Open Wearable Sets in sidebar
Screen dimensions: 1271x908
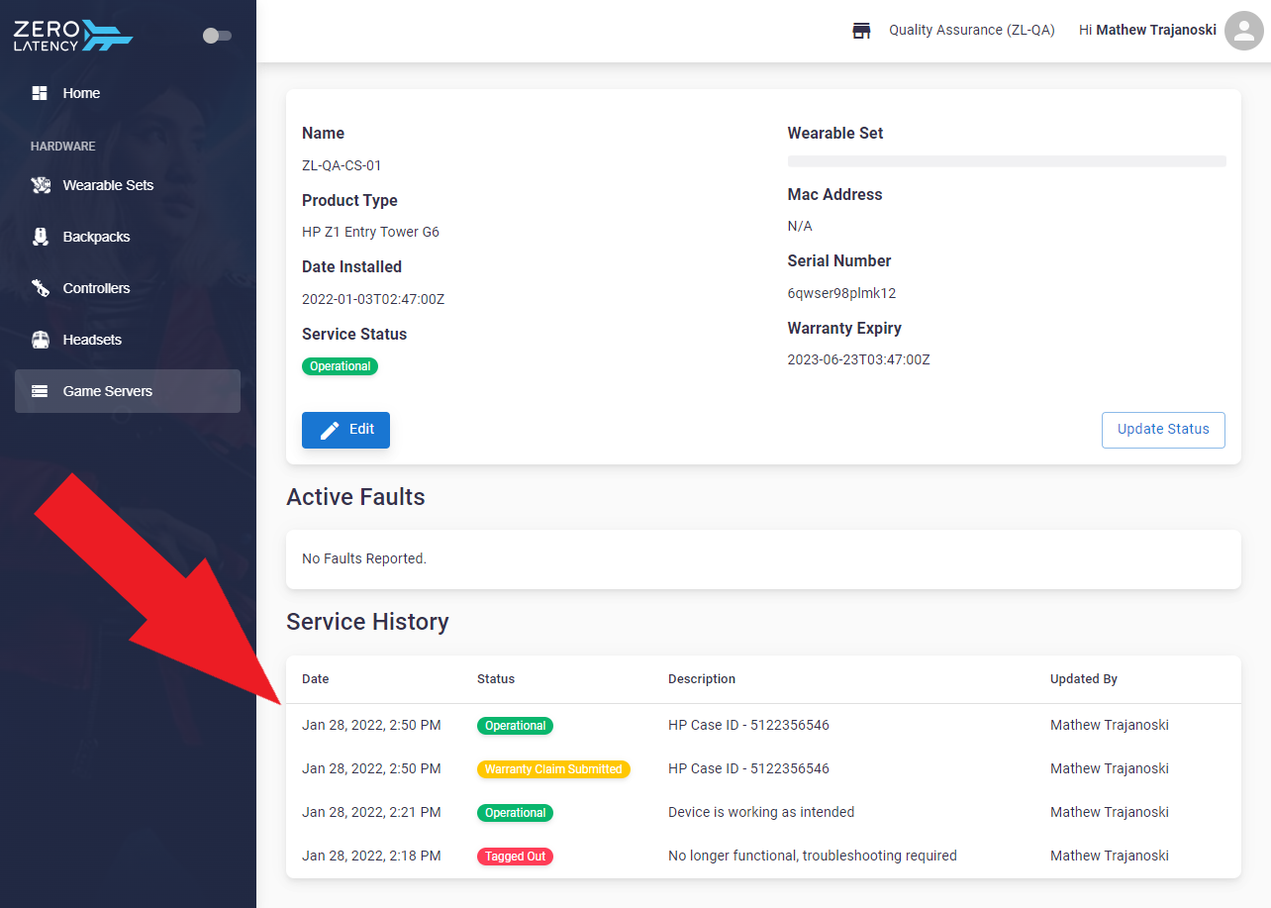coord(128,185)
